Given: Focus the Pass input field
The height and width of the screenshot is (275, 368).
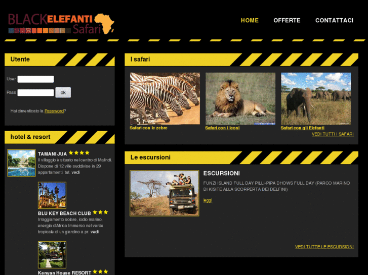Looking at the screenshot, I should (35, 93).
